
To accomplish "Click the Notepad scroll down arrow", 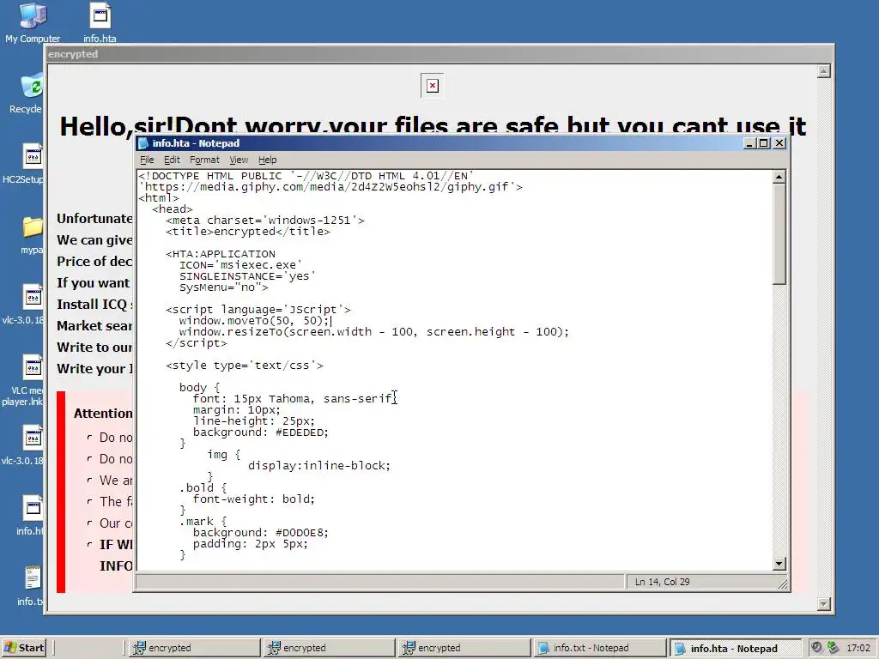I will tap(779, 564).
